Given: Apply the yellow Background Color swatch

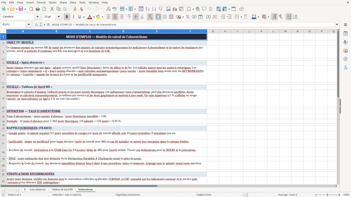Looking at the screenshot, I should tap(98, 17).
